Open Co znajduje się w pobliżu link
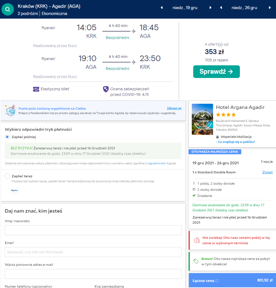Screen dimensions: 276x288 [x=235, y=142]
